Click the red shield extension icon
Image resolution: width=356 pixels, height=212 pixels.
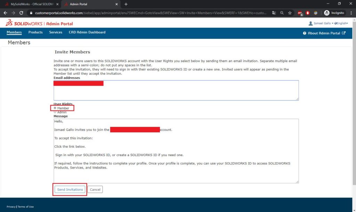[308, 13]
